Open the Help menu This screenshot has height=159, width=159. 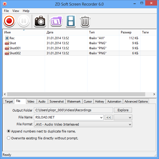click(26, 11)
